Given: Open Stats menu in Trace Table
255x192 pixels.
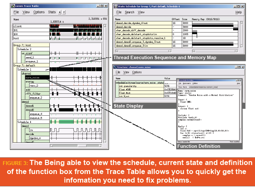Looking at the screenshot, I should coord(52,12).
